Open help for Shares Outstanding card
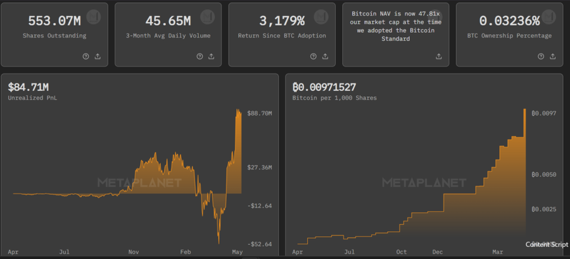This screenshot has width=570, height=259. click(85, 56)
